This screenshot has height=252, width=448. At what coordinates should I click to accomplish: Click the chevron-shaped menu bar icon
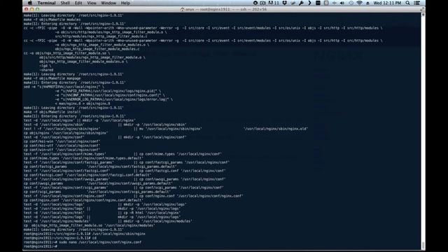[x=309, y=3]
